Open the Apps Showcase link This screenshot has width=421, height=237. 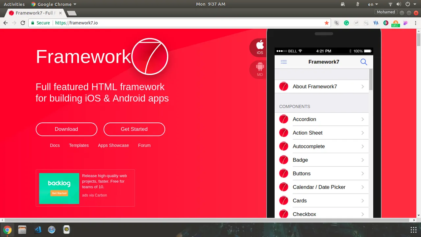tap(113, 145)
